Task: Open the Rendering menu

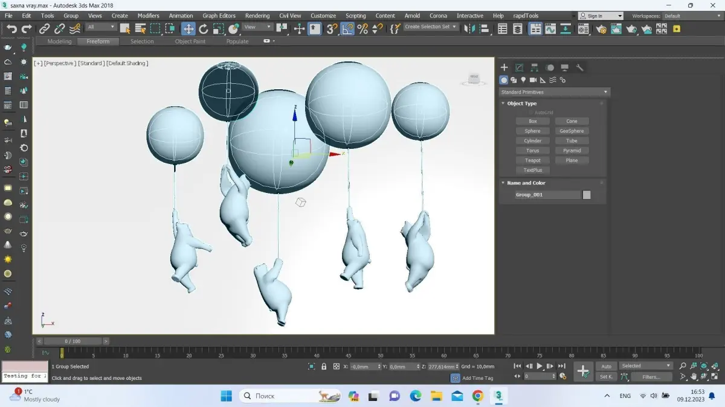Action: tap(257, 16)
